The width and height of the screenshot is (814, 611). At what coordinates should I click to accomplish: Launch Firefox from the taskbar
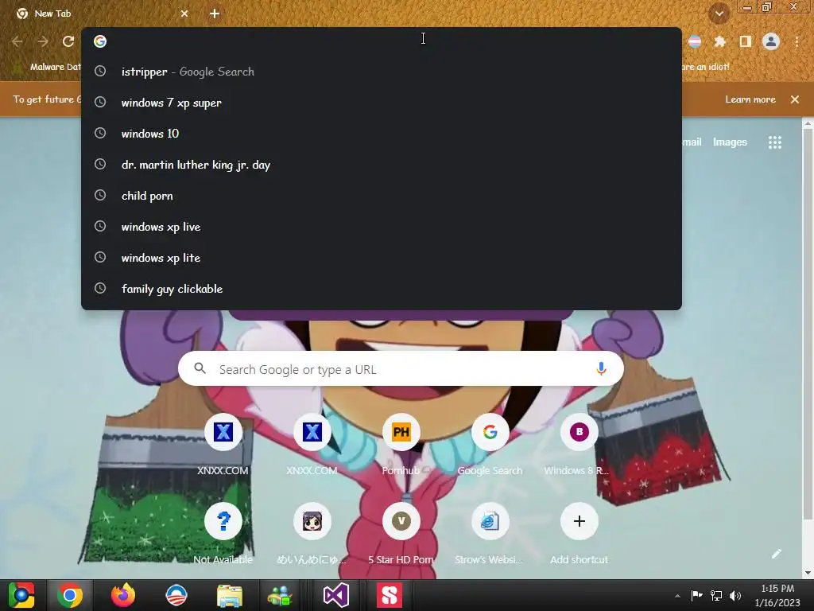123,595
